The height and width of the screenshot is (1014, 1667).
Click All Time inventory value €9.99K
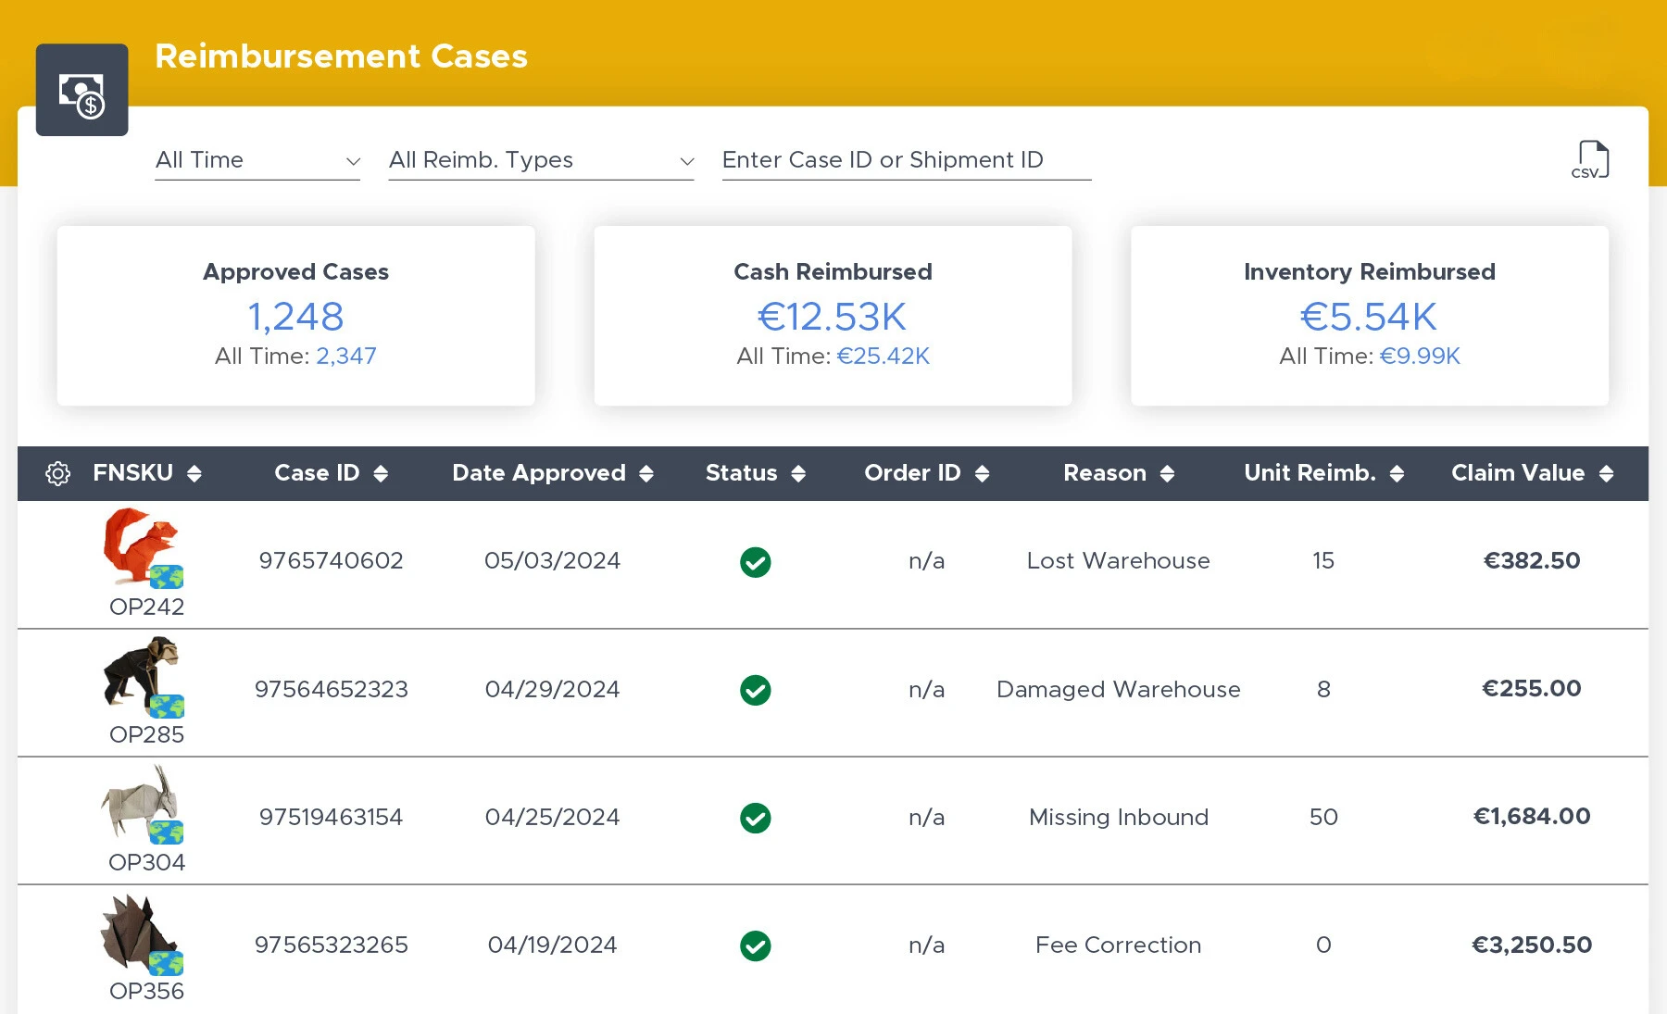pos(1419,357)
